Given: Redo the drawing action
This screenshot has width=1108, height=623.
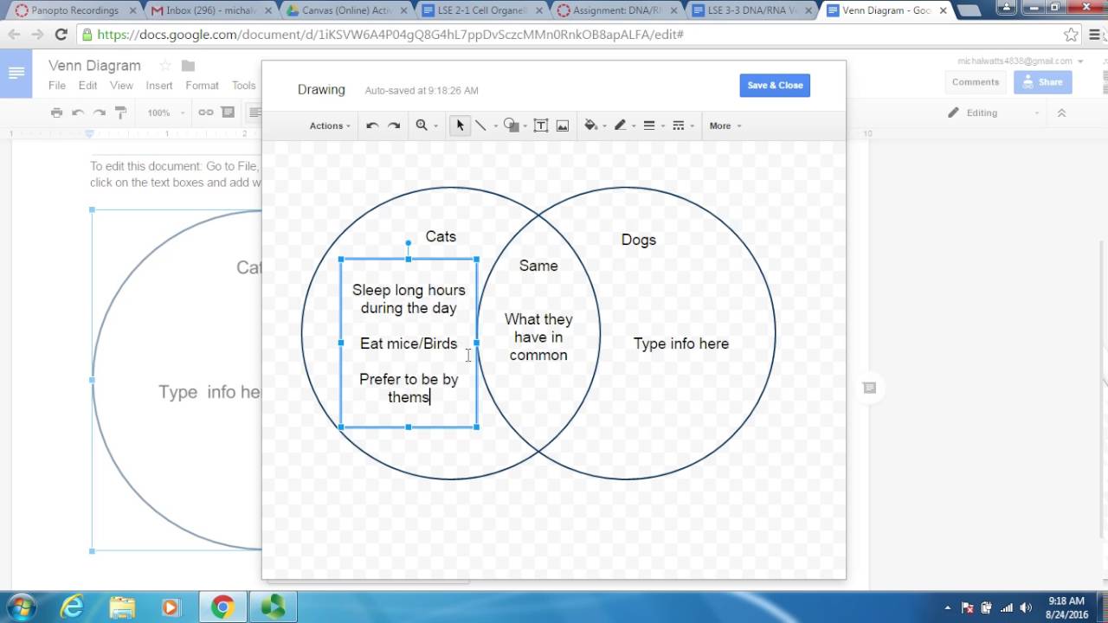Looking at the screenshot, I should pyautogui.click(x=394, y=125).
